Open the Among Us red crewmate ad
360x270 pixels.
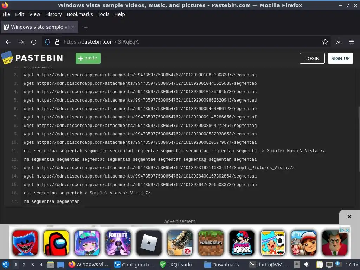coord(56,243)
